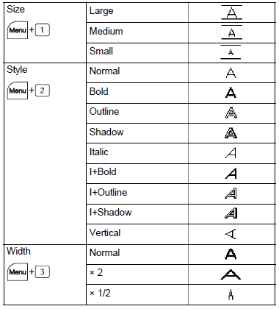Click the Menu key beside Style
Image resolution: width=279 pixels, height=309 pixels.
click(x=18, y=90)
